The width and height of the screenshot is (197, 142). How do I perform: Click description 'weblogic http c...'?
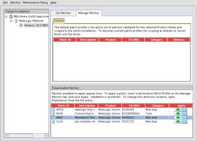86,110
